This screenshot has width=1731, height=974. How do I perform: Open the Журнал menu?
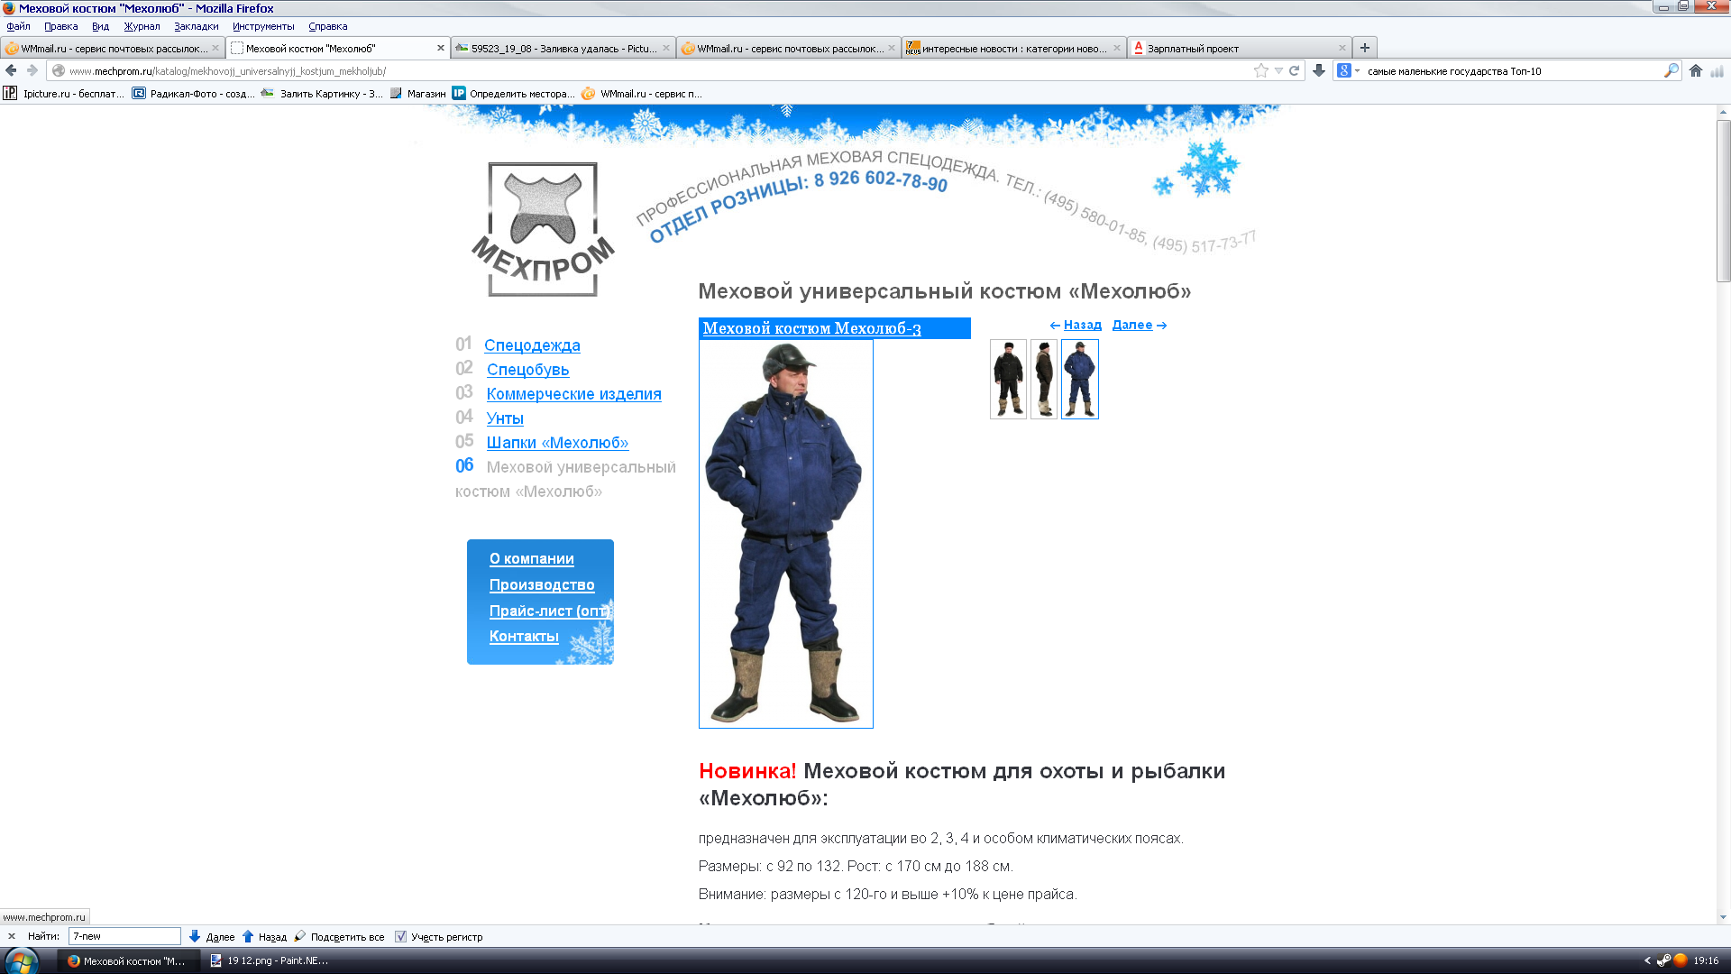(142, 26)
